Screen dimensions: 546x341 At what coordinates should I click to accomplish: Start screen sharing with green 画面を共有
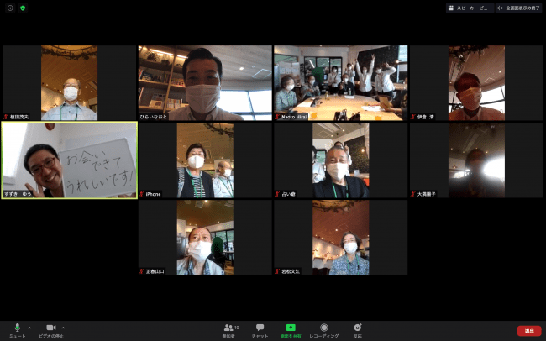coord(291,331)
